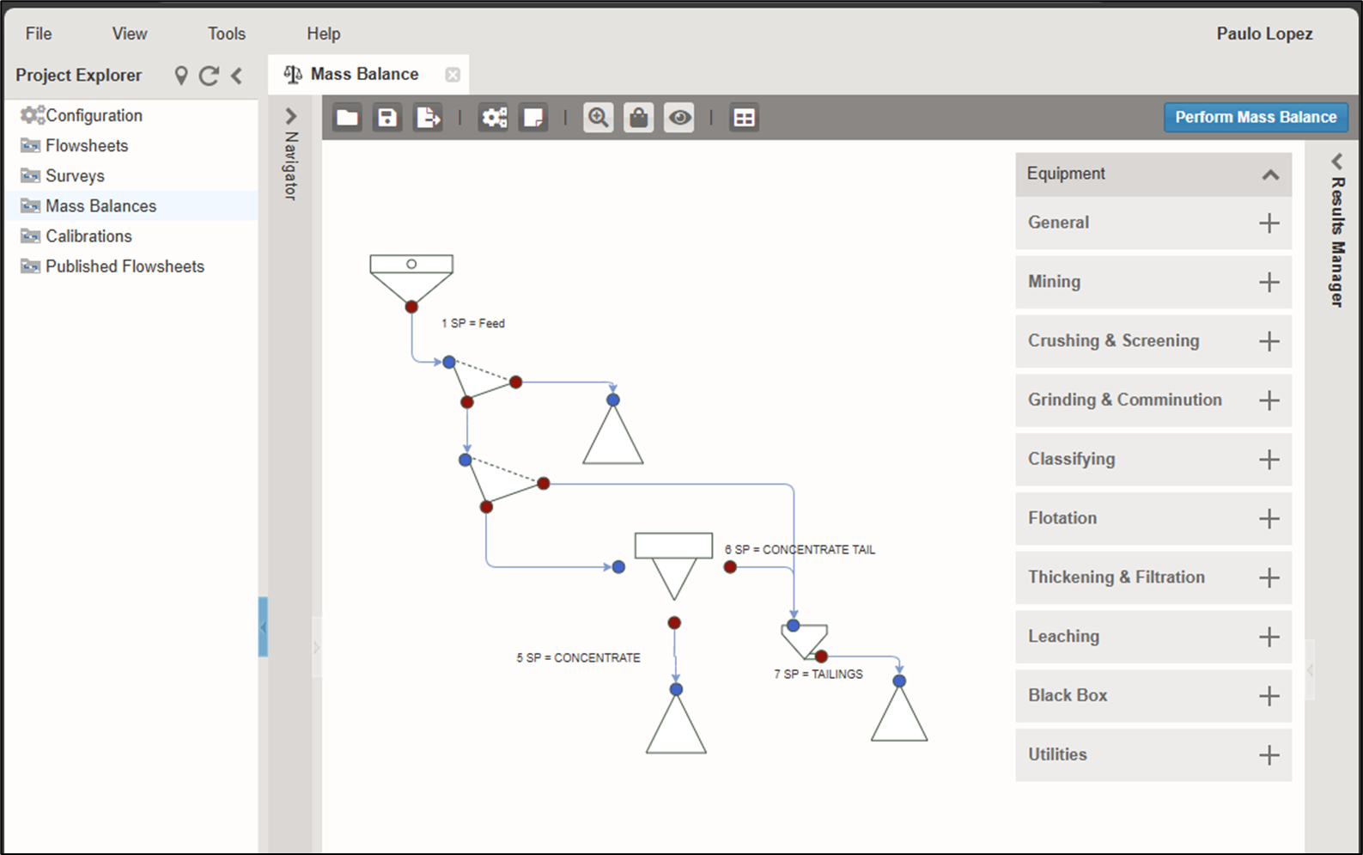Click the 5 SP = CONCENTRATE label
This screenshot has width=1363, height=855.
(x=578, y=657)
